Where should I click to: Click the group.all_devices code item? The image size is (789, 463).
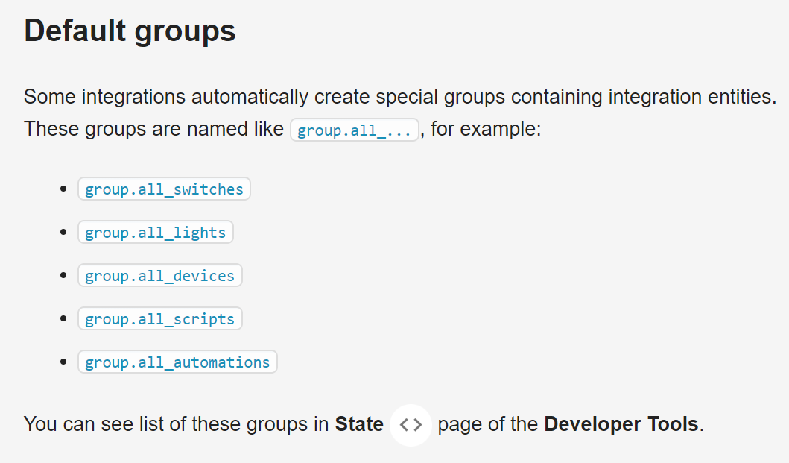point(159,276)
